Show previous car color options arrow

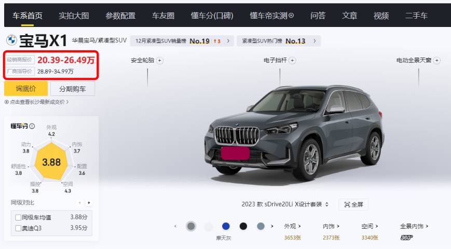tap(175, 226)
